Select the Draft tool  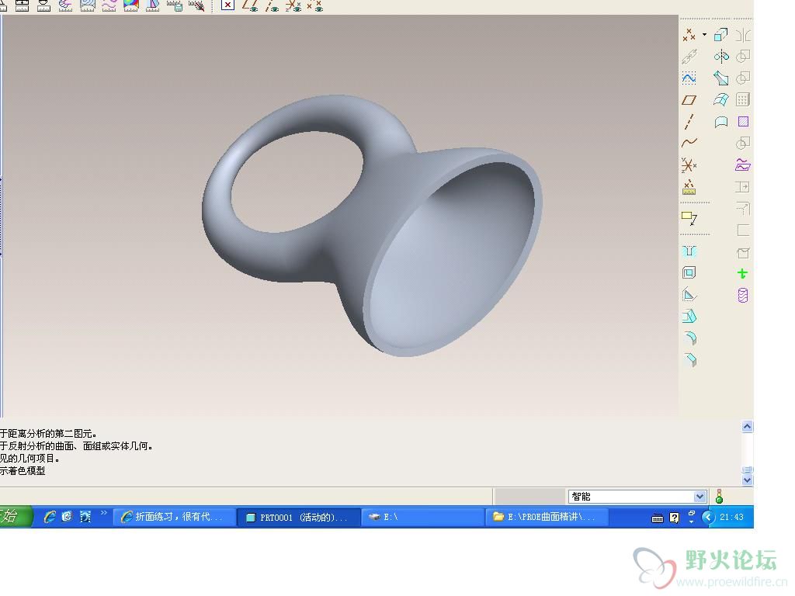click(689, 317)
